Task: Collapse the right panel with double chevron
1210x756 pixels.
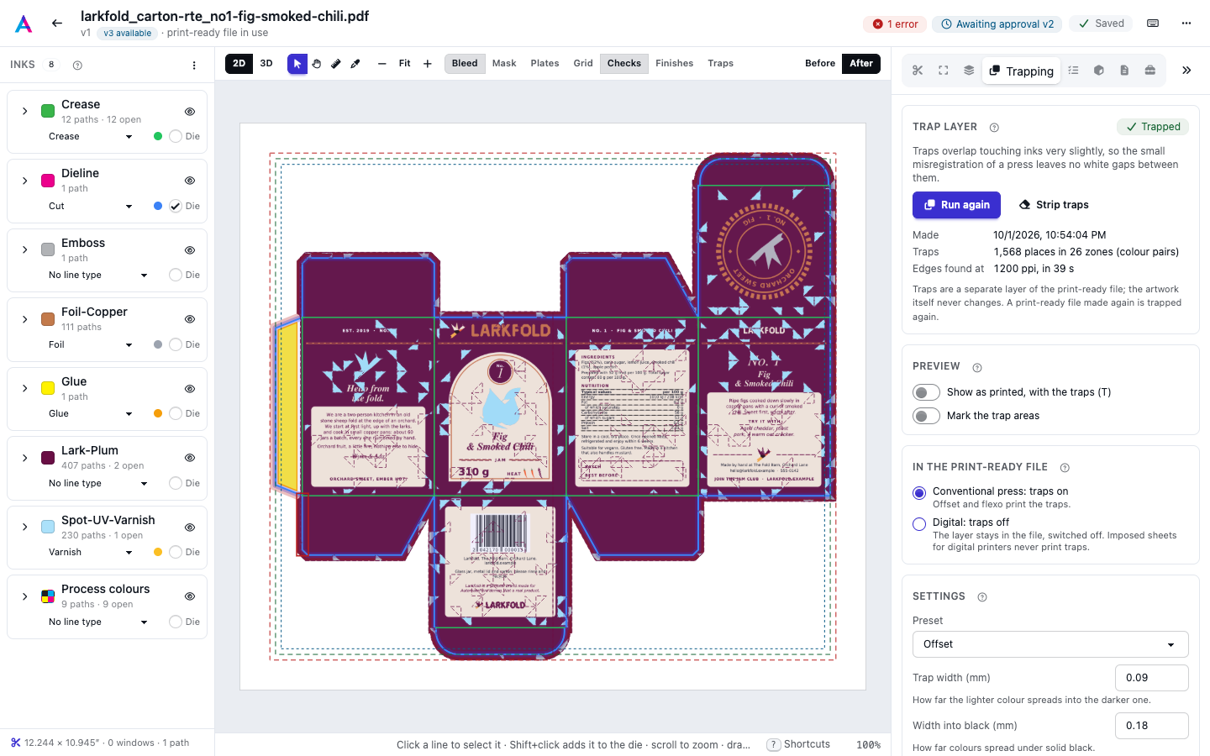Action: tap(1186, 71)
